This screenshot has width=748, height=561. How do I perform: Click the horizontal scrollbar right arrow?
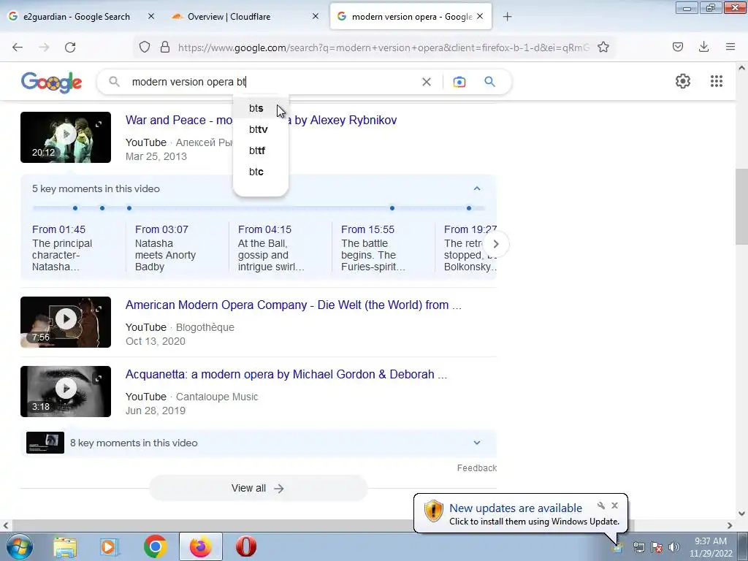click(730, 525)
